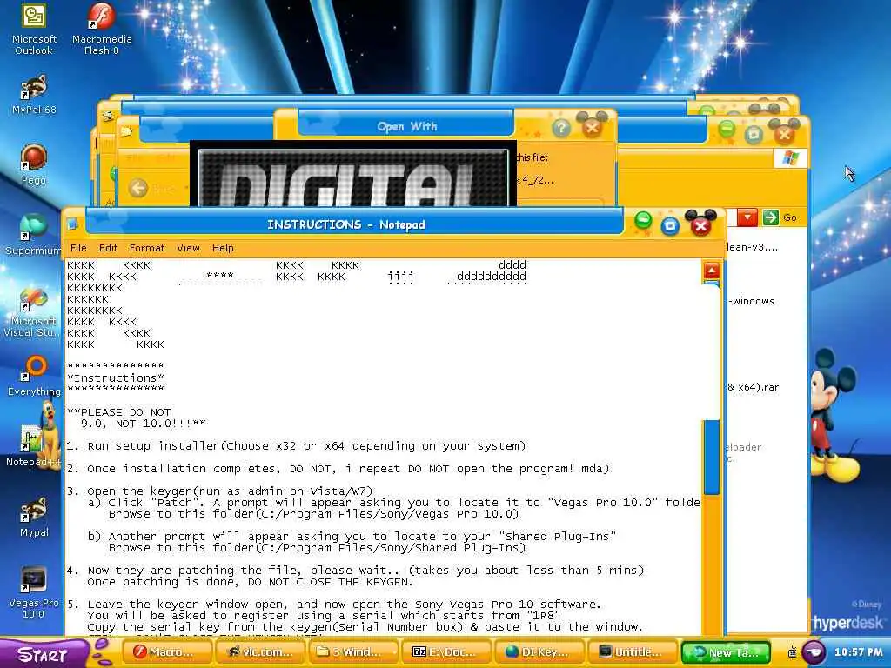The height and width of the screenshot is (668, 891).
Task: Click the 10:57 PM taskbar clock
Action: [859, 651]
